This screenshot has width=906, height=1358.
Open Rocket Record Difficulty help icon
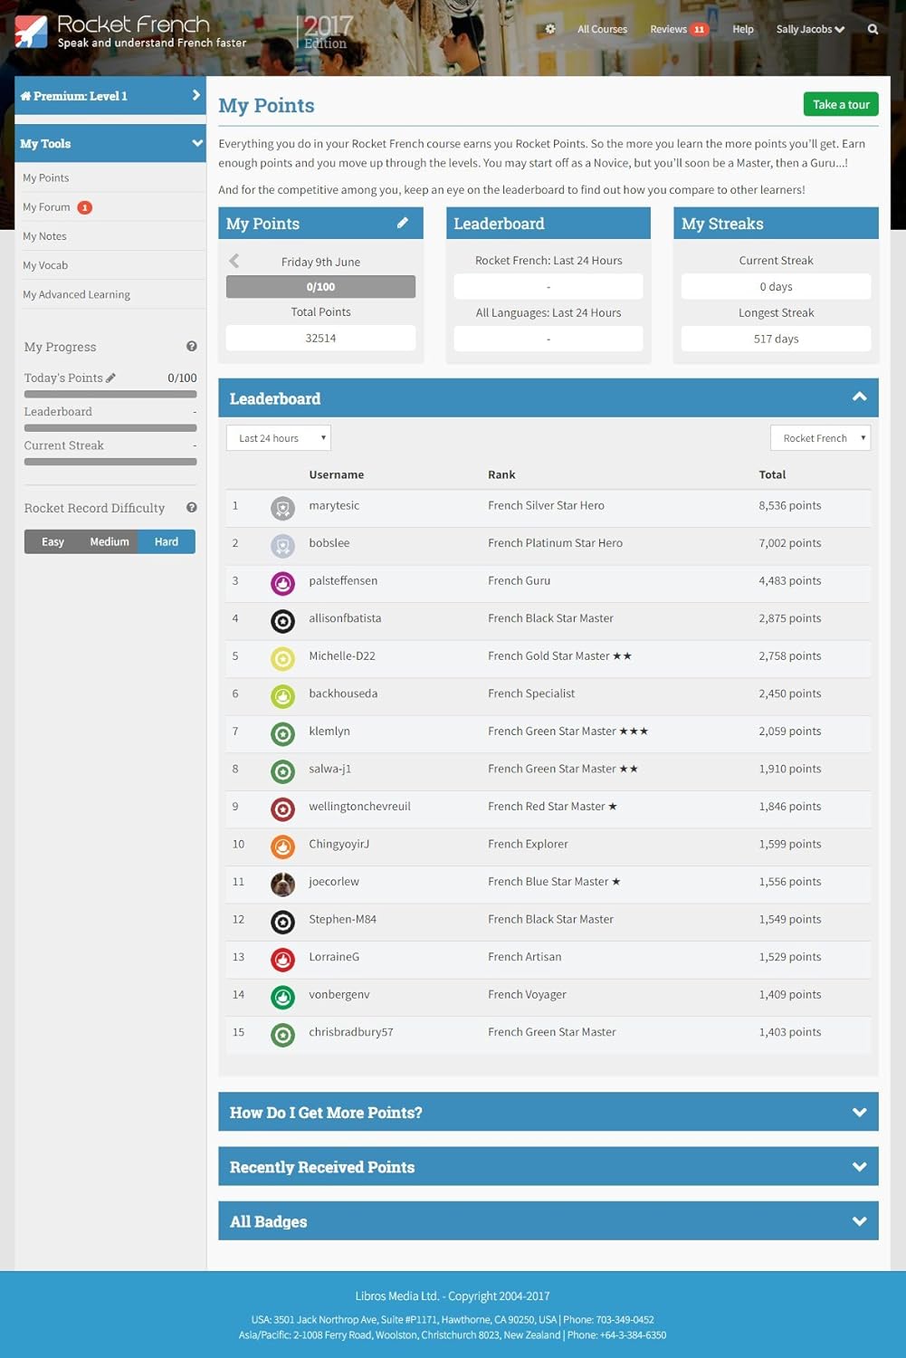point(191,507)
